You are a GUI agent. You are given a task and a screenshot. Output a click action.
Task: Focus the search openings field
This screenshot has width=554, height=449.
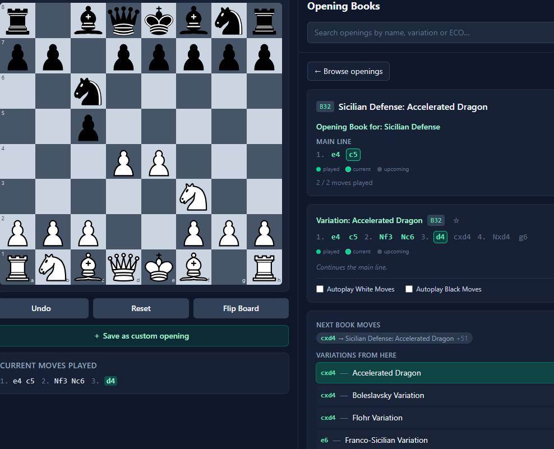tap(431, 33)
